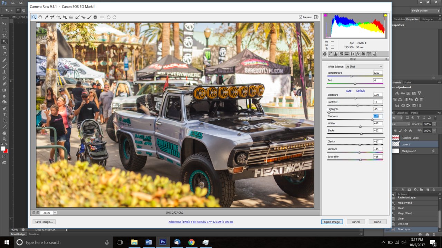Rotate image clockwise
442x248 pixels.
114,17
